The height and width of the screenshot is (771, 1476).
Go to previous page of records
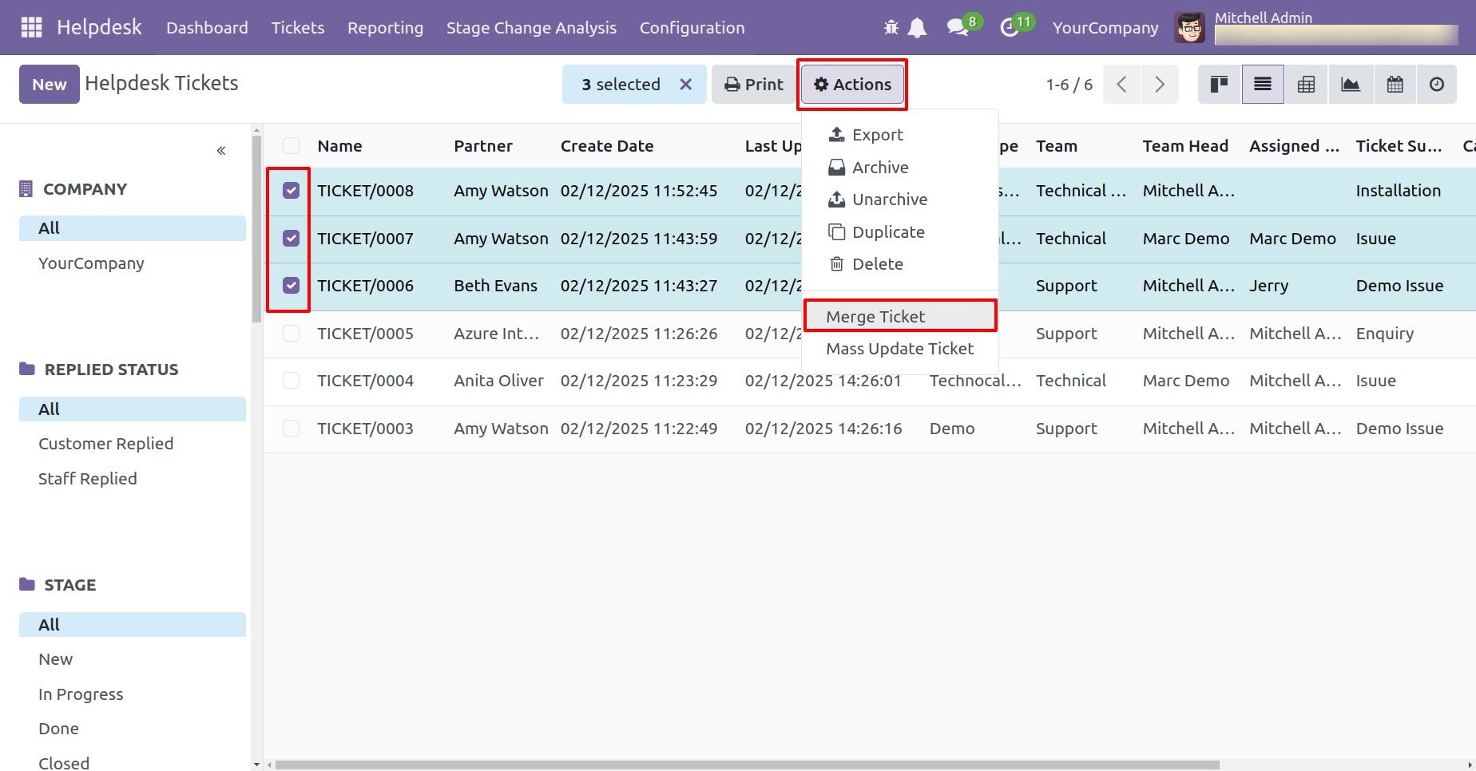click(1121, 85)
